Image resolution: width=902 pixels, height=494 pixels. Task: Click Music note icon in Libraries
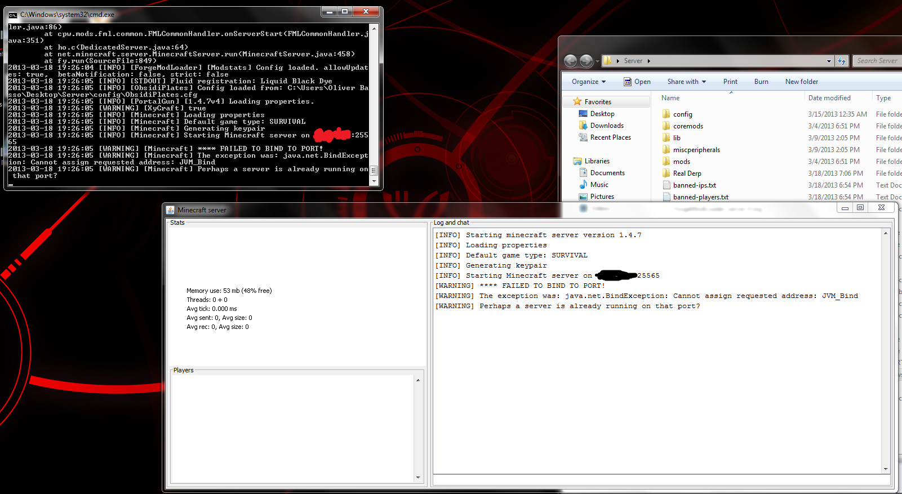click(x=583, y=185)
